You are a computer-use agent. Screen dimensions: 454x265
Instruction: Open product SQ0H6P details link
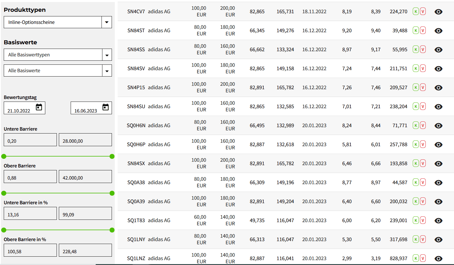click(136, 144)
